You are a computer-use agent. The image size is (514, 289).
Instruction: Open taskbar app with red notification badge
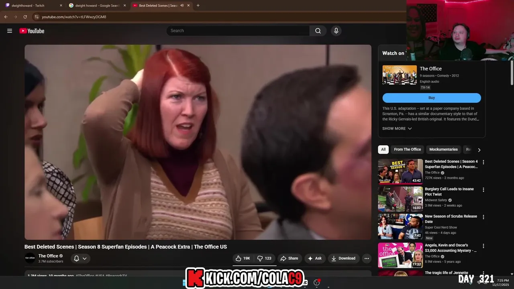pos(317,282)
